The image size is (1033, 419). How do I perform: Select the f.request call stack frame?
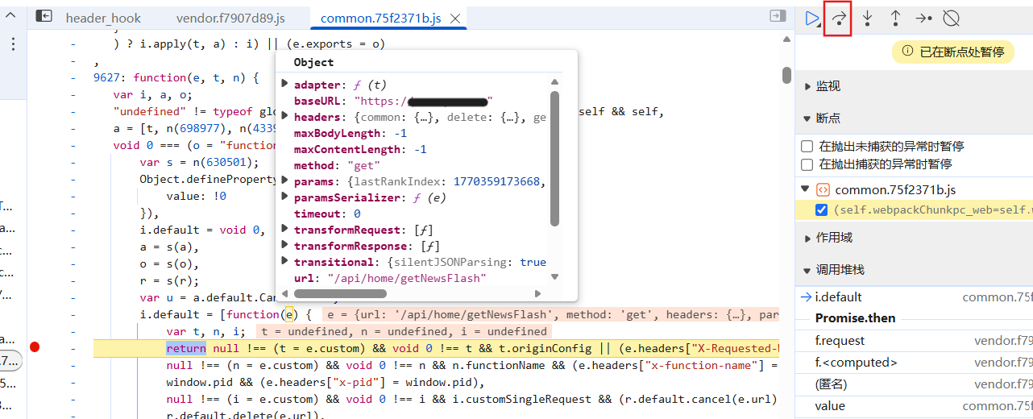[840, 340]
